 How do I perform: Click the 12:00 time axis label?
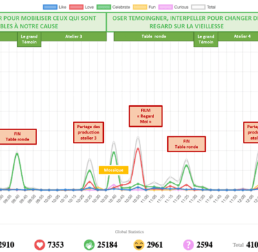click(241, 199)
